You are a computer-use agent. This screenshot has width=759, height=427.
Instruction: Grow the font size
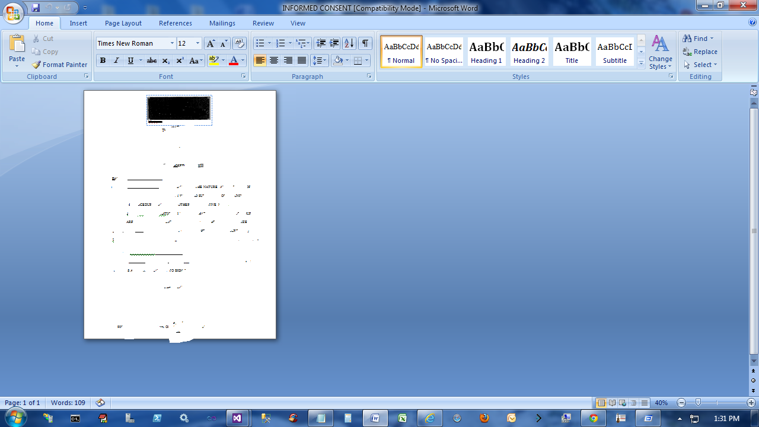(211, 43)
